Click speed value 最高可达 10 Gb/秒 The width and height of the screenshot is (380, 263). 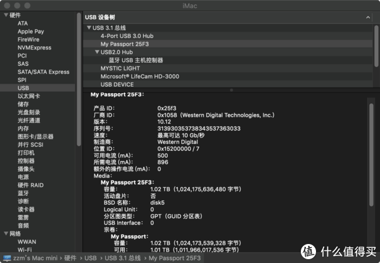[x=181, y=135]
